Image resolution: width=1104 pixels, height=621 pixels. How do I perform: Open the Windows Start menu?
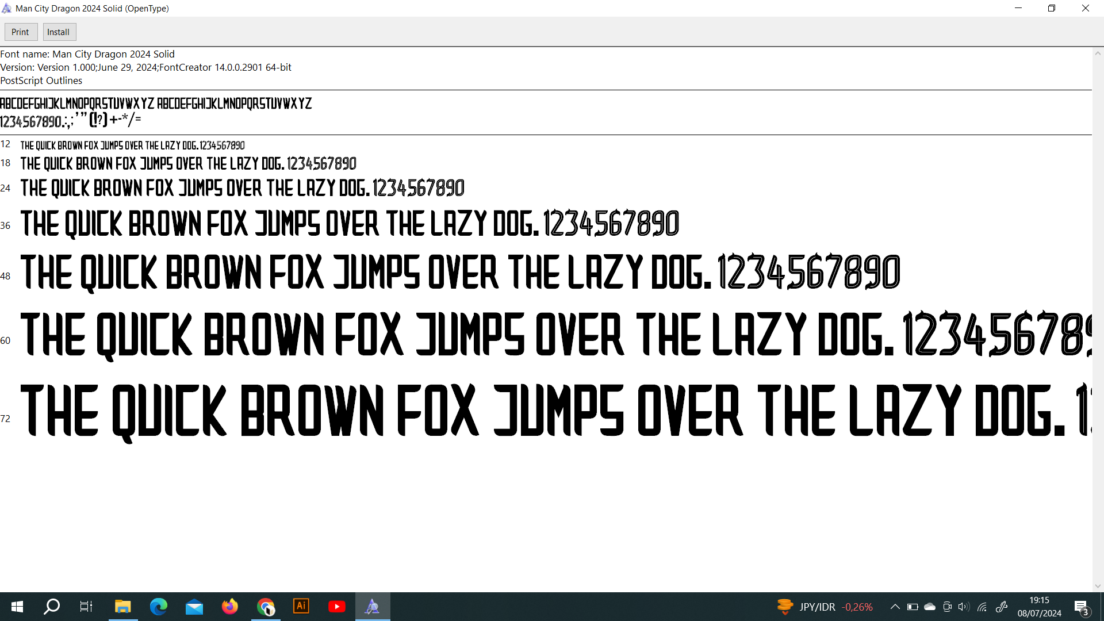tap(17, 607)
